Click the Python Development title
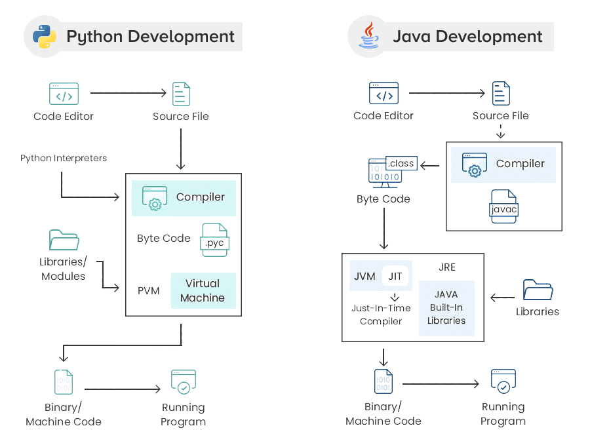The height and width of the screenshot is (445, 590). (151, 37)
